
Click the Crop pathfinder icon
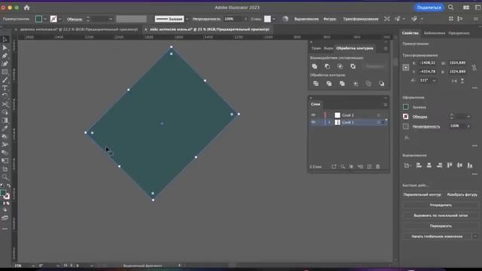tap(355, 84)
